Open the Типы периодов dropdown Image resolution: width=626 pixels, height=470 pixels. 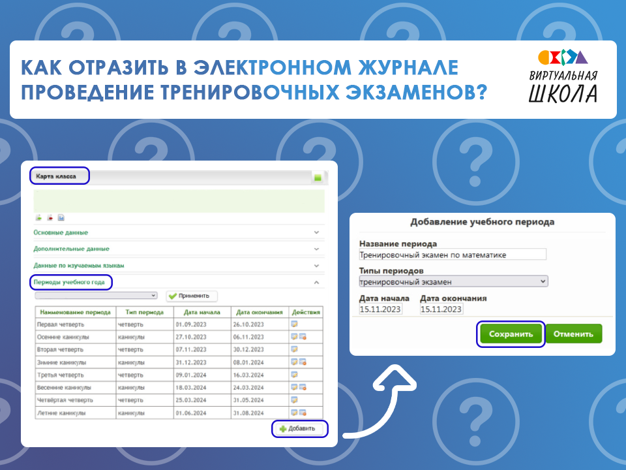click(x=453, y=281)
